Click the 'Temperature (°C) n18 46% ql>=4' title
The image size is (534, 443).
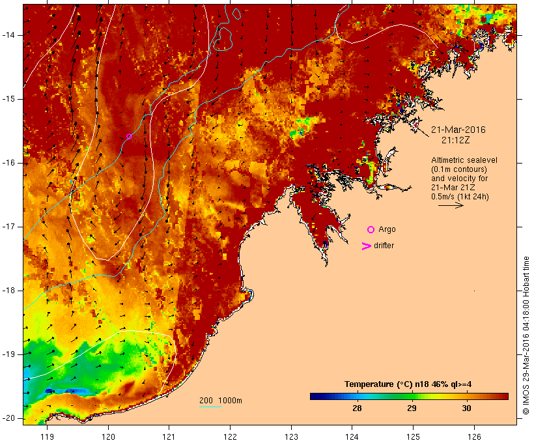click(x=408, y=384)
